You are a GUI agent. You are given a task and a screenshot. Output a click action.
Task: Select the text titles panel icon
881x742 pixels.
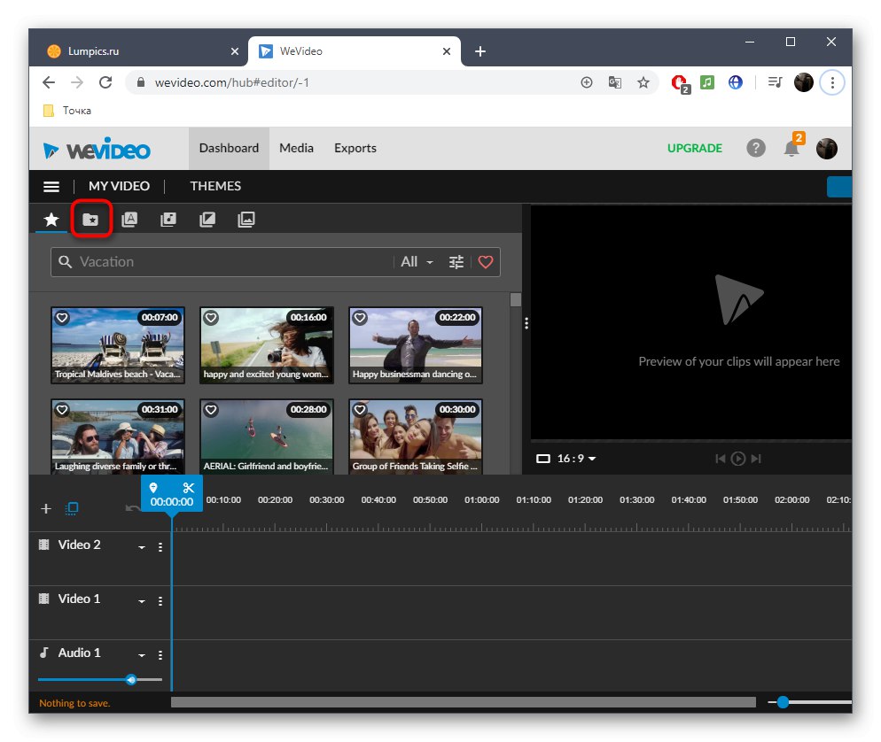pos(129,219)
